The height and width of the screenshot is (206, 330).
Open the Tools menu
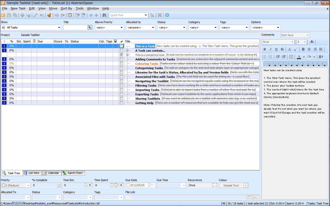(79, 8)
